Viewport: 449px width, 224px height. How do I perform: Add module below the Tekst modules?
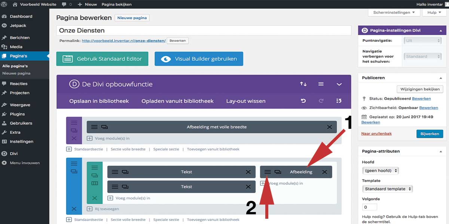tap(129, 198)
